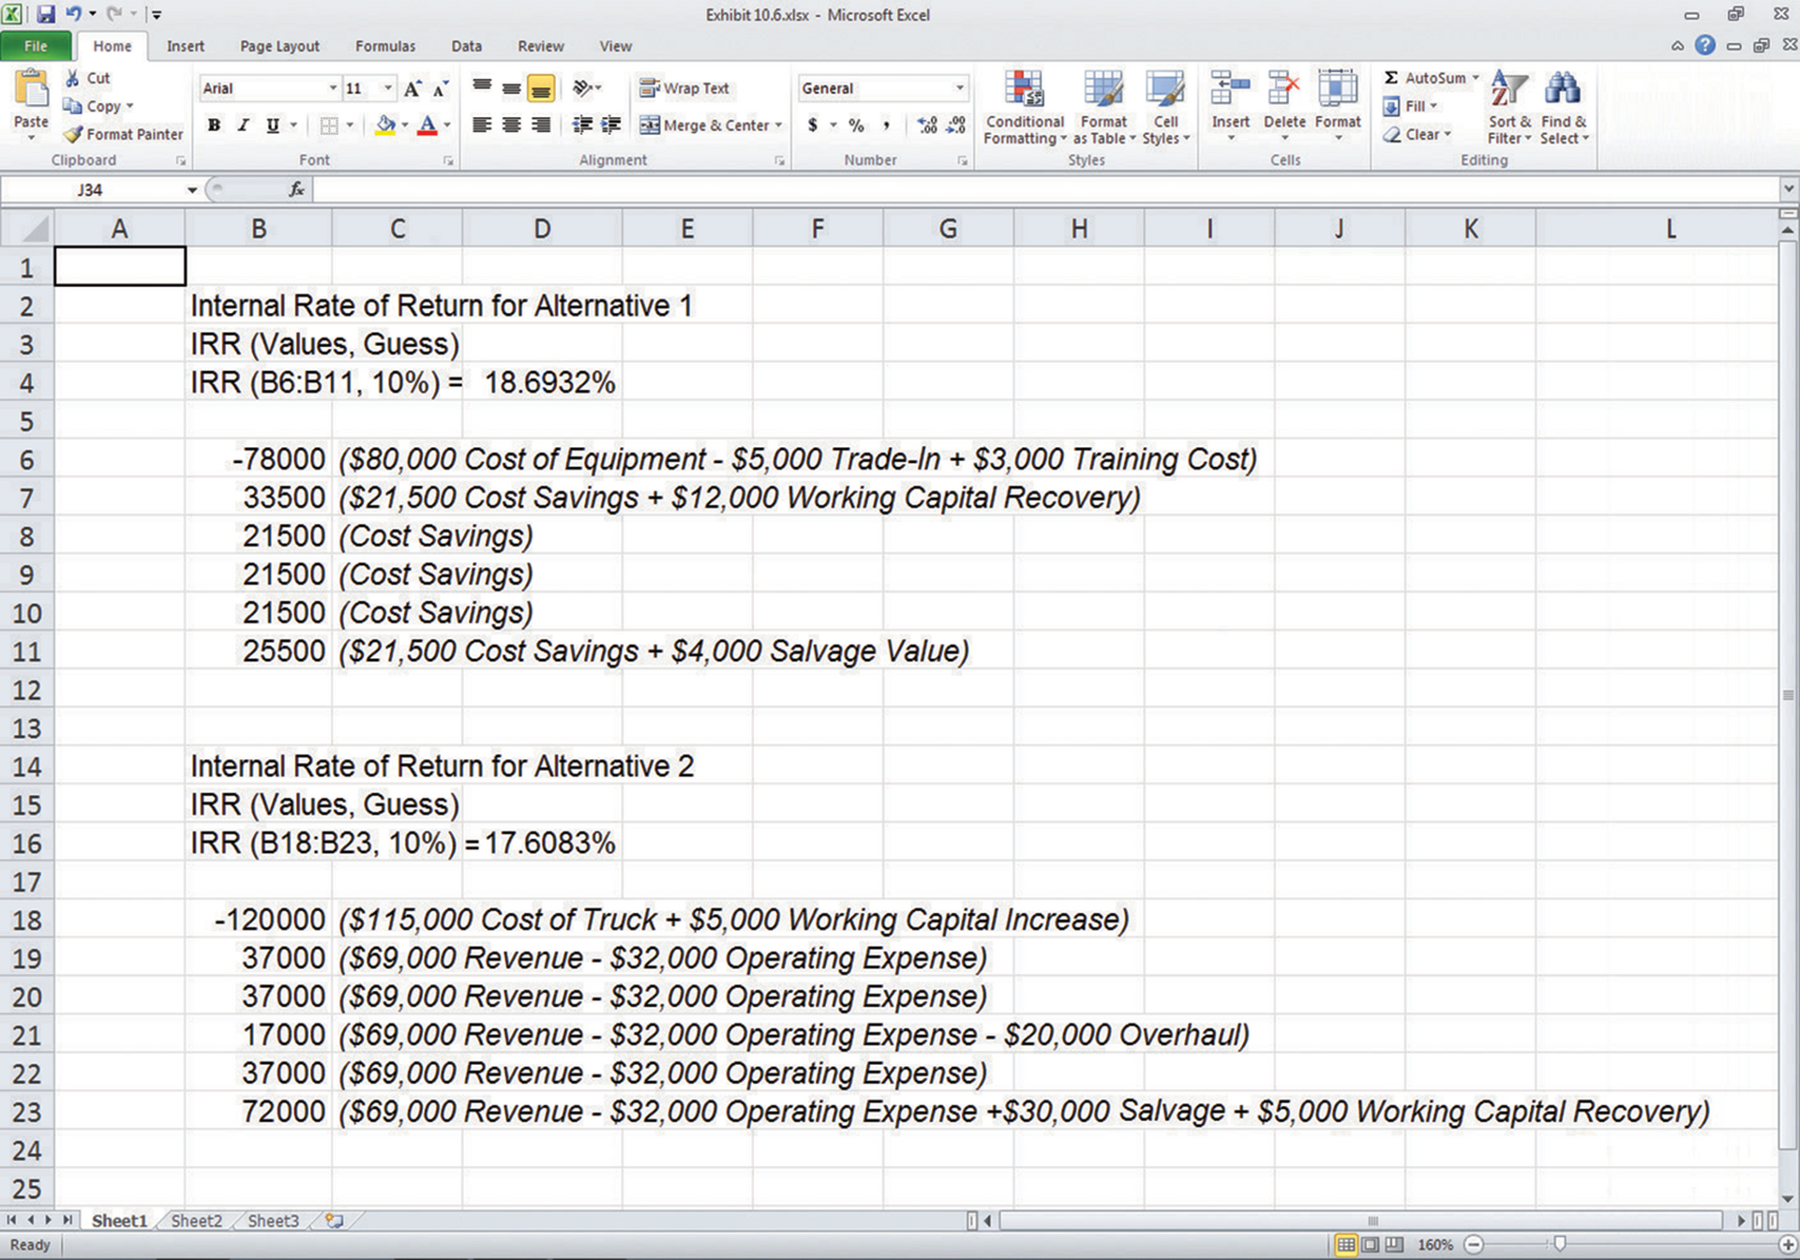Viewport: 1800px width, 1260px height.
Task: Open the Sheet2 worksheet tab
Action: click(196, 1221)
